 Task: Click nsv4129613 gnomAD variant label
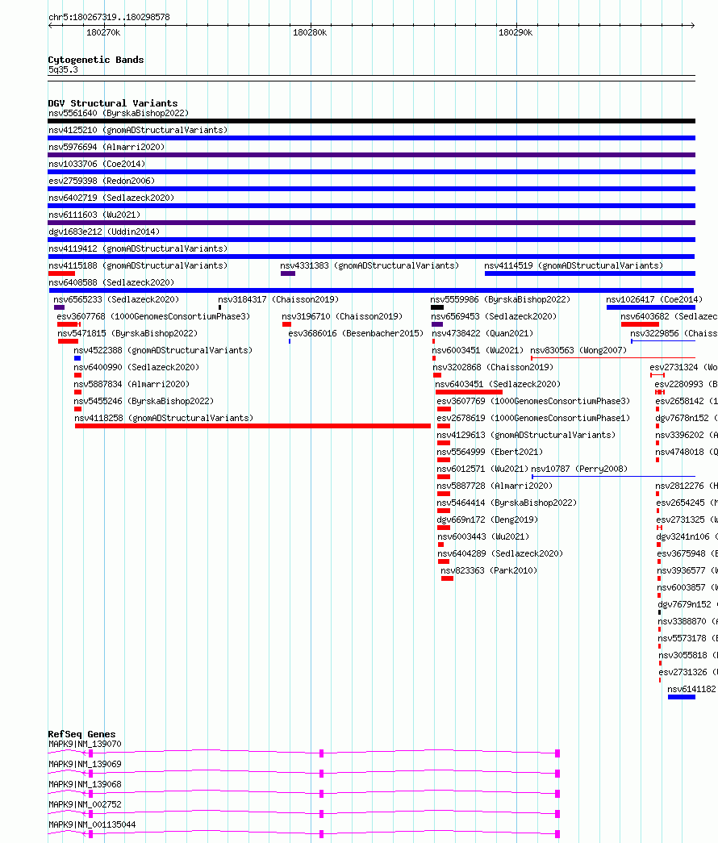[x=526, y=435]
